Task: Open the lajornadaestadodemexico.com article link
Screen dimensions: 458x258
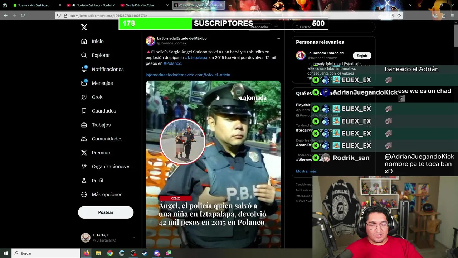Action: (x=189, y=75)
